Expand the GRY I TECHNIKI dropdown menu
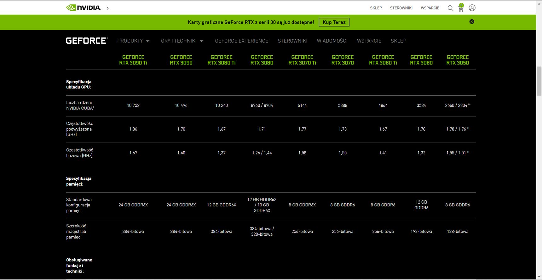 click(182, 41)
